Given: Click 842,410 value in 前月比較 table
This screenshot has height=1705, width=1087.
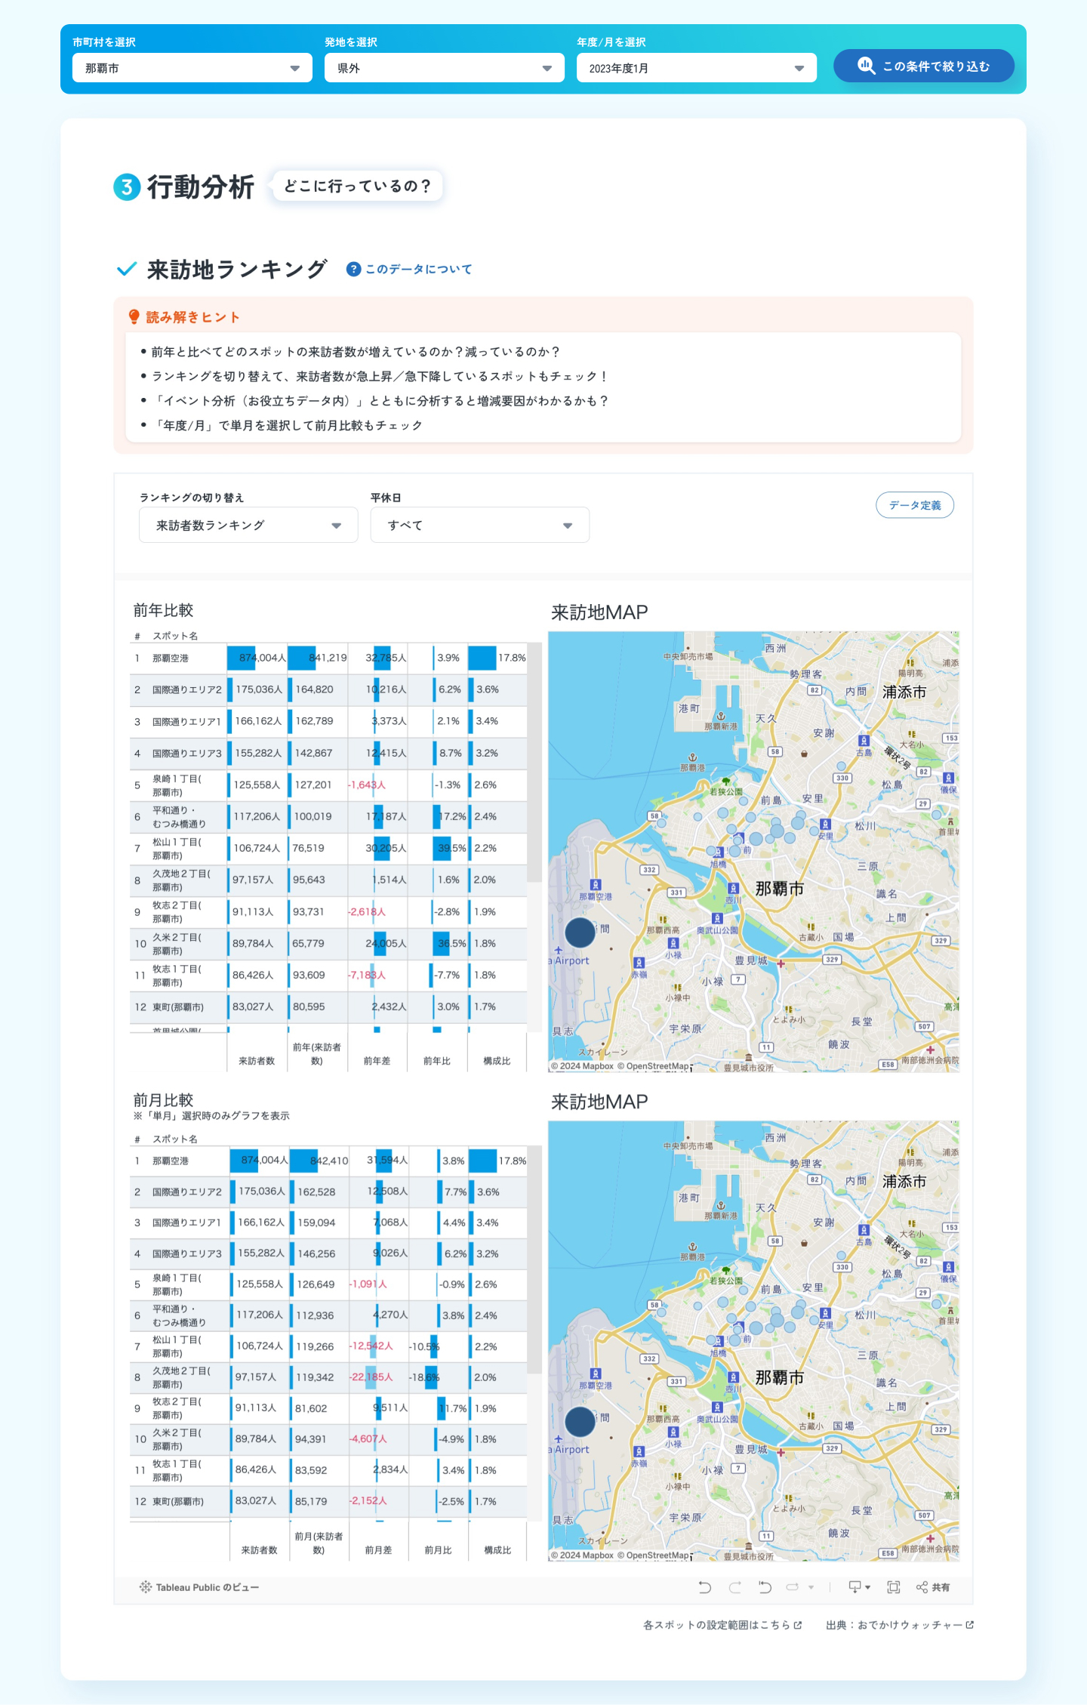Looking at the screenshot, I should (x=329, y=1161).
